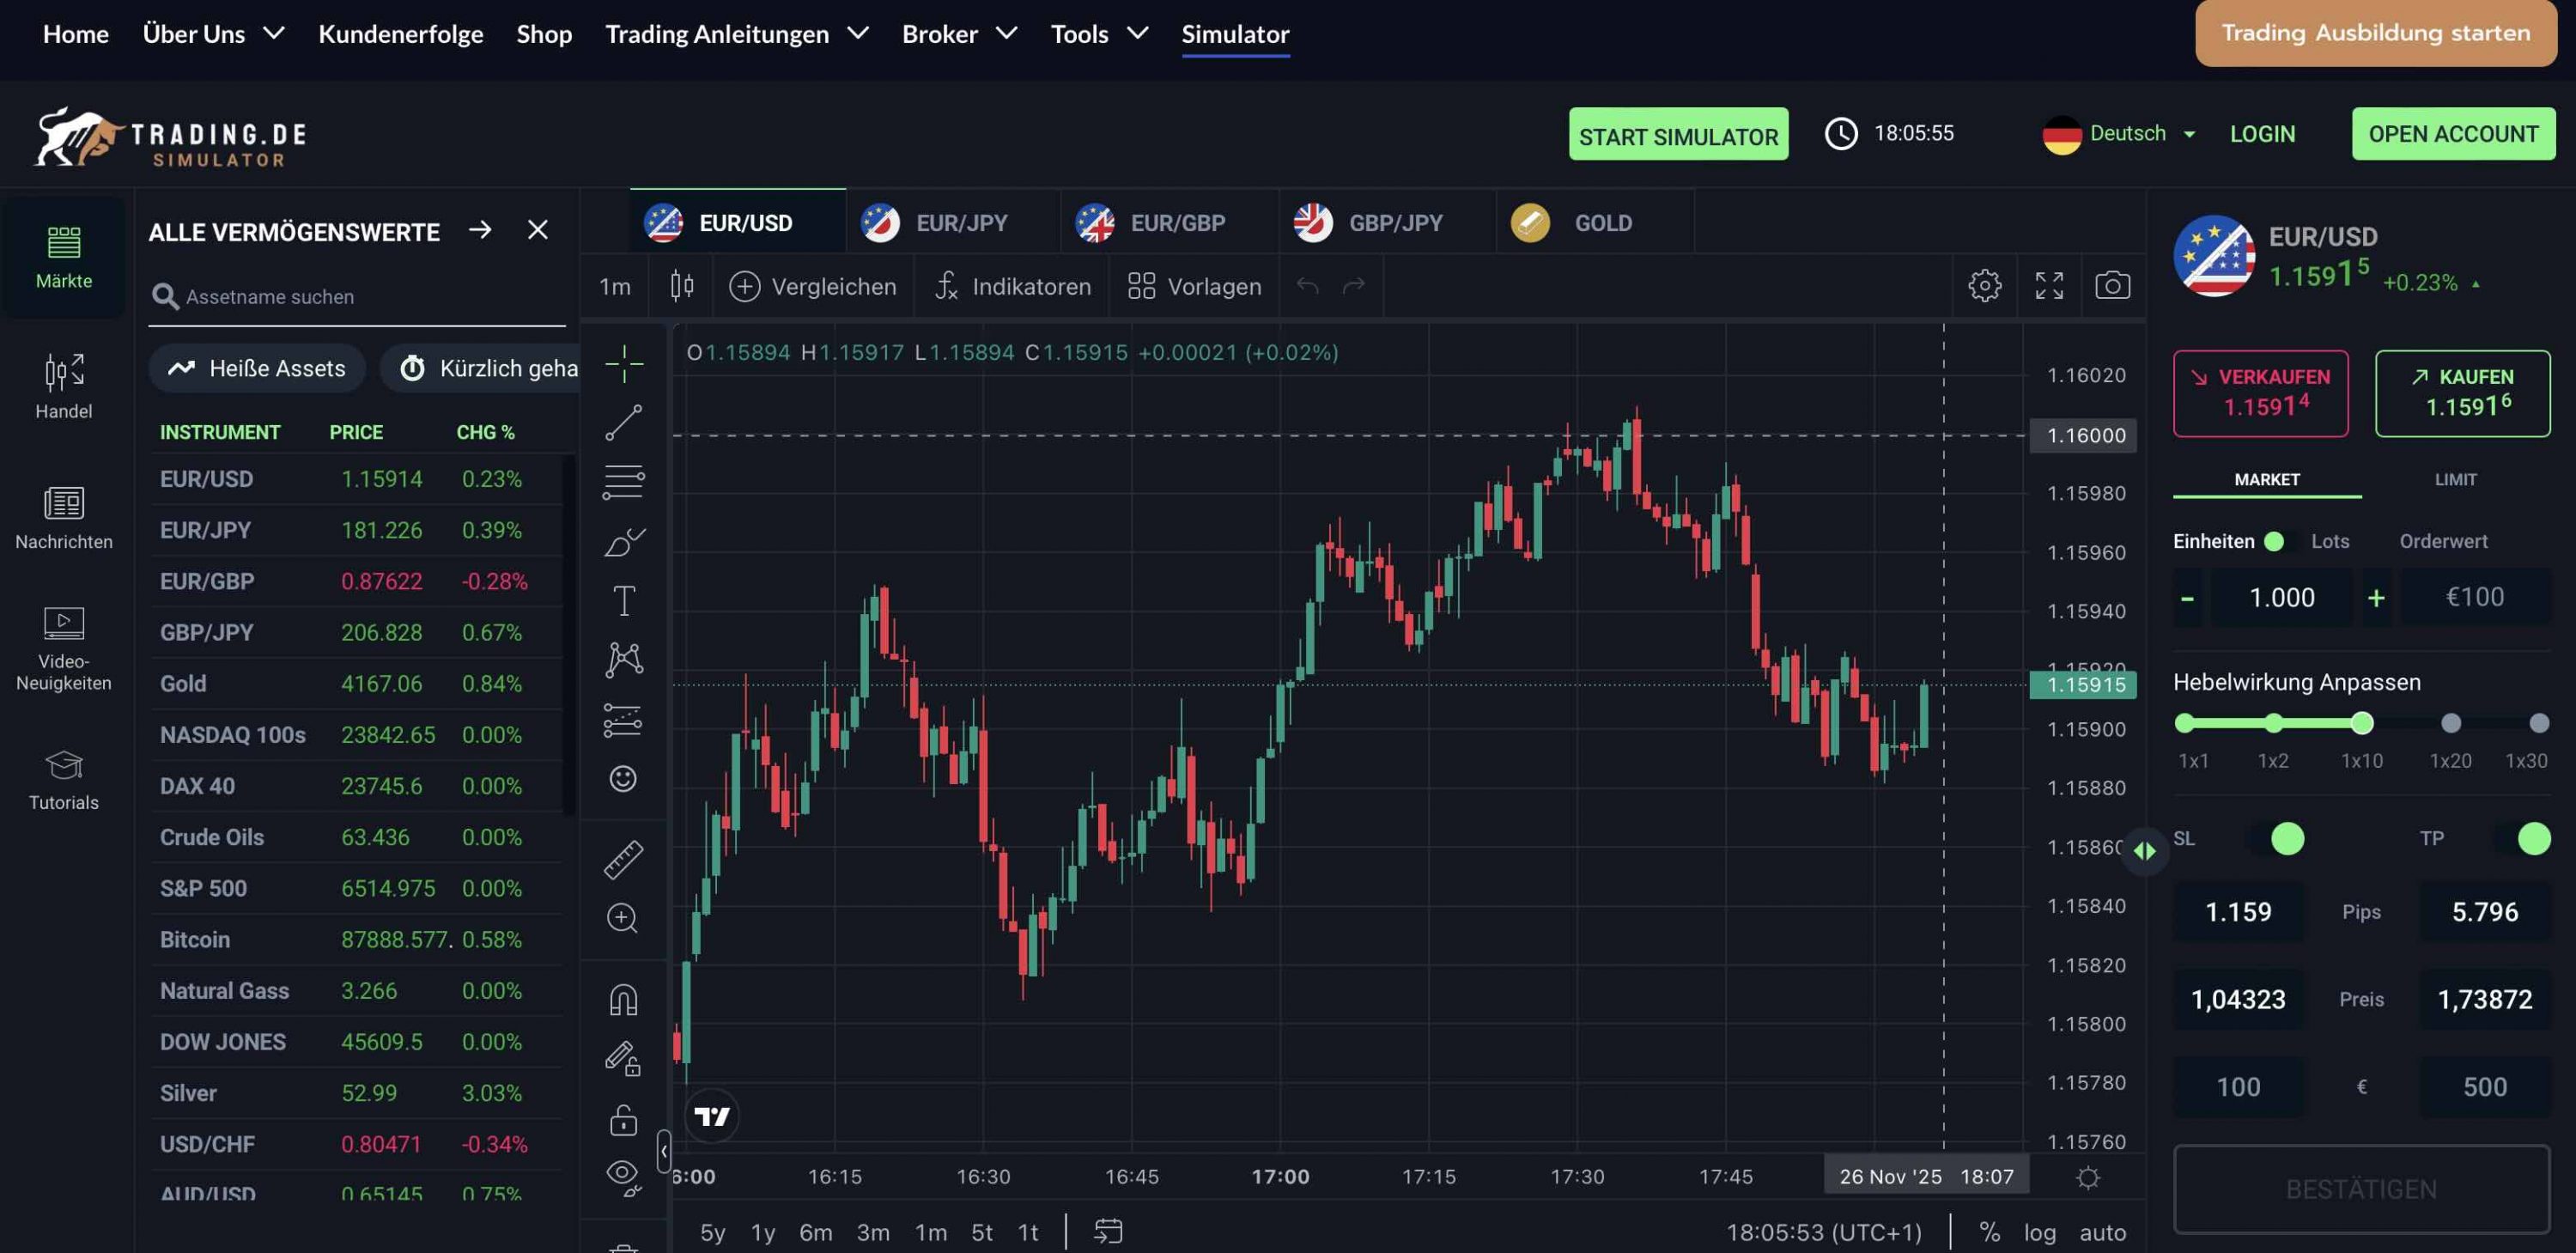This screenshot has height=1253, width=2576.
Task: Toggle percent scale on the chart
Action: (1989, 1232)
